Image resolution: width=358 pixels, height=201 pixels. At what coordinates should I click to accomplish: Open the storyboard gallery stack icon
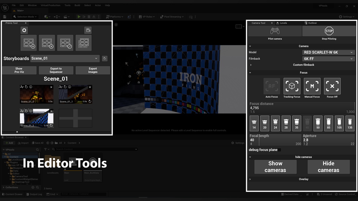point(83,43)
